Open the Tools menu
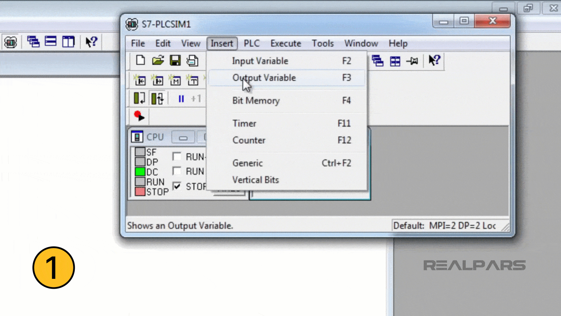Screen dimensions: 561x316 click(x=323, y=44)
